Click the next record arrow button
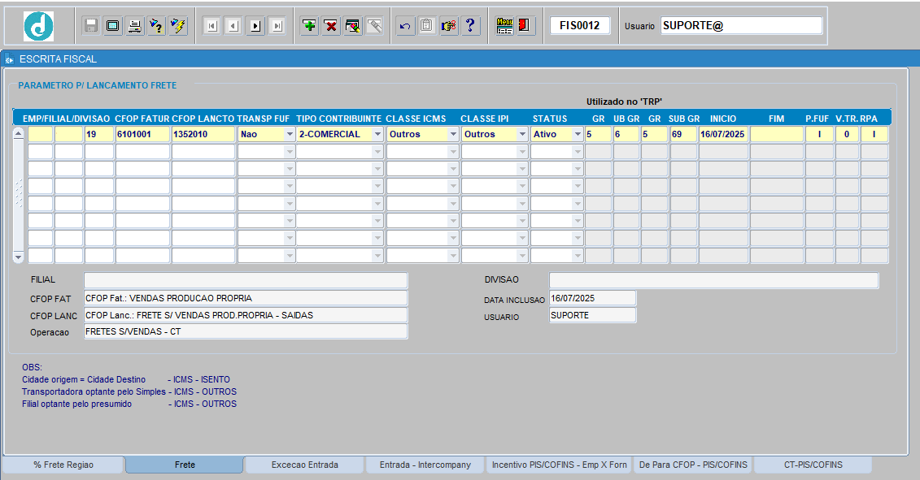 pos(255,25)
